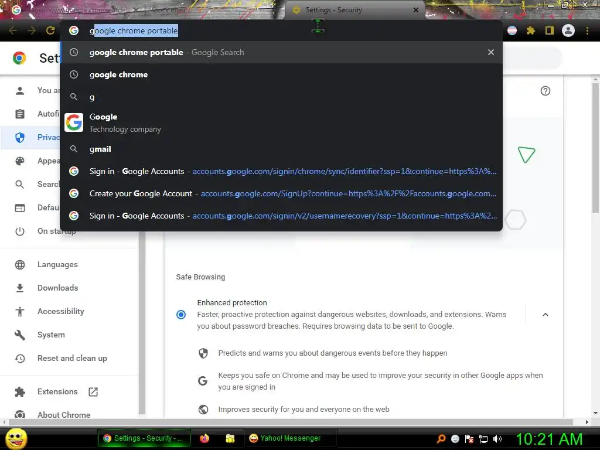This screenshot has height=450, width=600.
Task: Open Accessibility settings
Action: pyautogui.click(x=61, y=311)
